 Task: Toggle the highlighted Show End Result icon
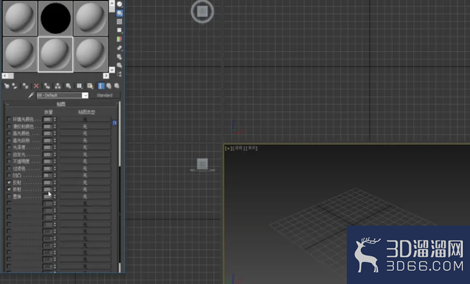(101, 86)
